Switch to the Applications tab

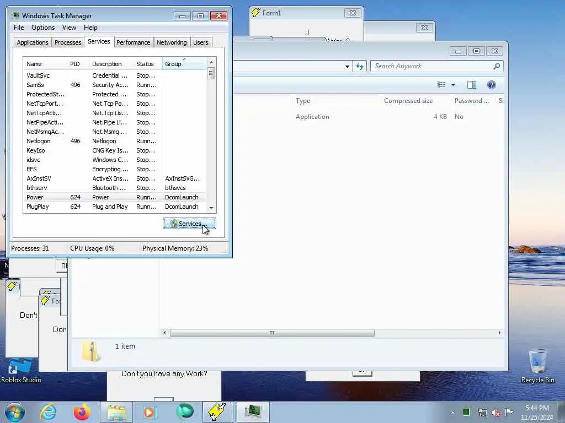click(33, 42)
